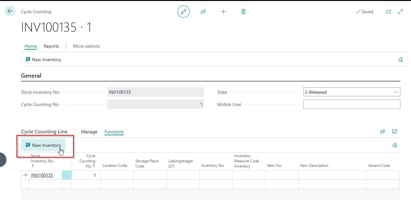Sort by Cycle Counting No. column header

(87, 161)
